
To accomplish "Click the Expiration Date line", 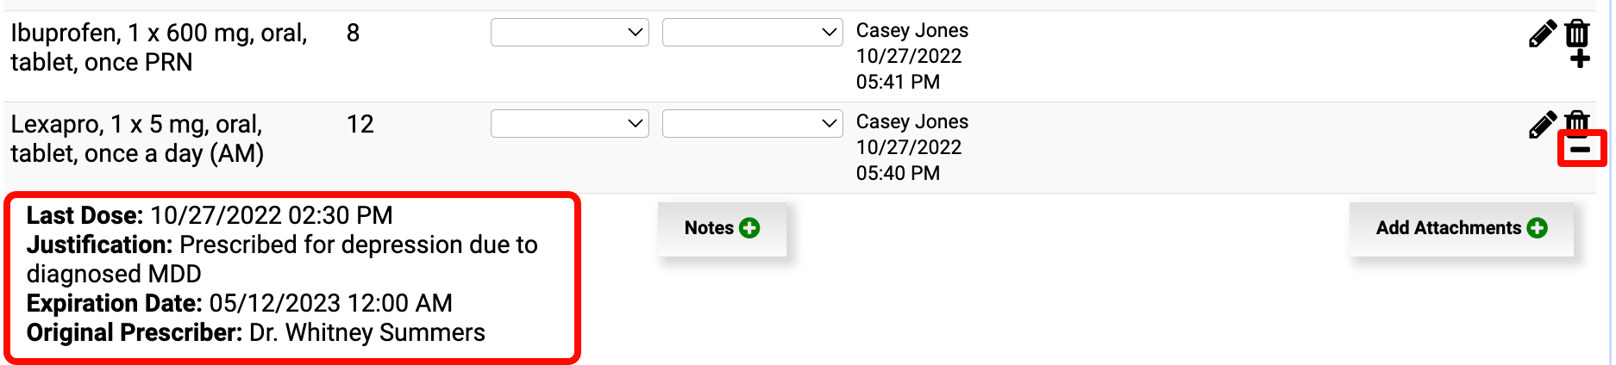I will click(239, 303).
